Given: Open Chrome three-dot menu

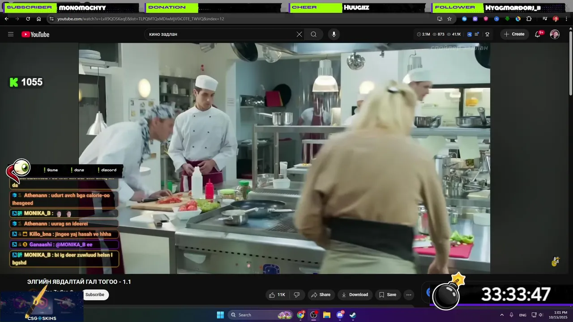Looking at the screenshot, I should click(x=566, y=19).
